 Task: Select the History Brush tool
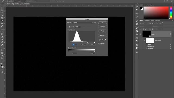(2, 31)
